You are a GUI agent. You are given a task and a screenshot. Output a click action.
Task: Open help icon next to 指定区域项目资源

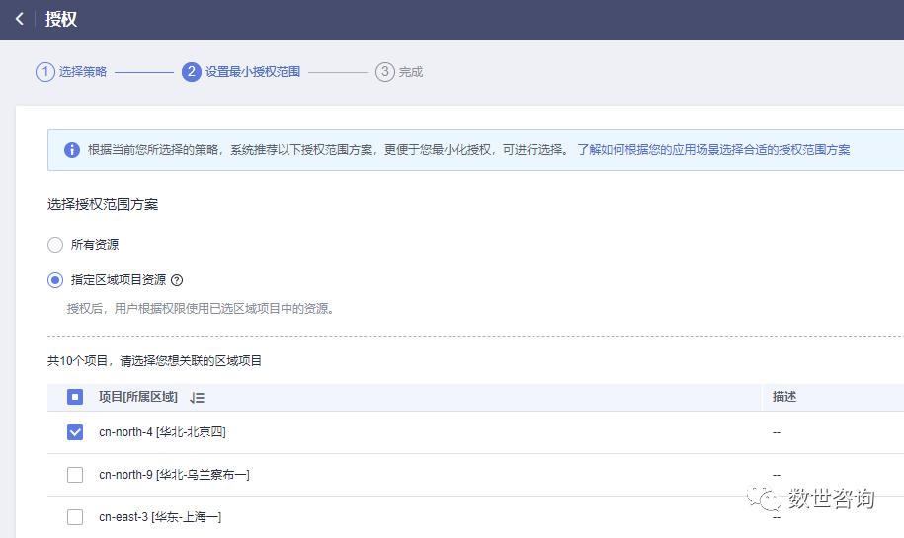point(177,280)
